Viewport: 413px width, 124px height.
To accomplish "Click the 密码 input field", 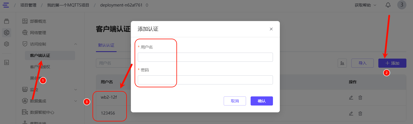I will (205, 80).
